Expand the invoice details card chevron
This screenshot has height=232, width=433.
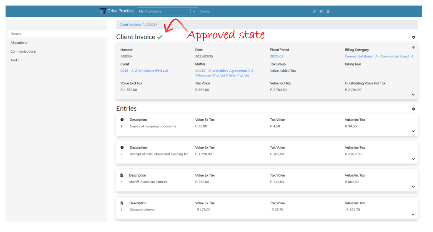(413, 95)
